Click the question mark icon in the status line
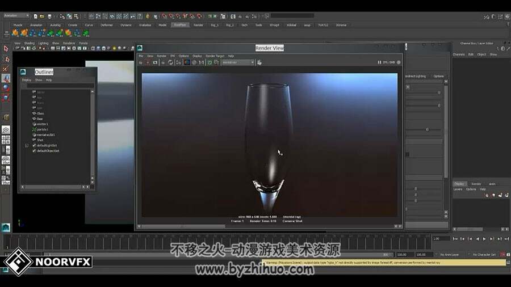Screen dimensions: 511x287 (x=140, y=16)
